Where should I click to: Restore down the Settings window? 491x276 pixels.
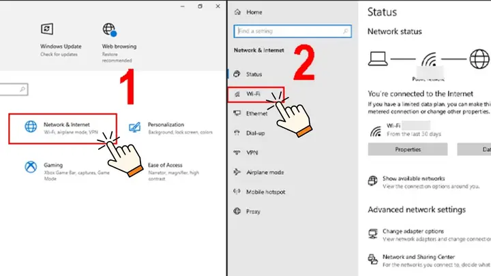click(200, 6)
